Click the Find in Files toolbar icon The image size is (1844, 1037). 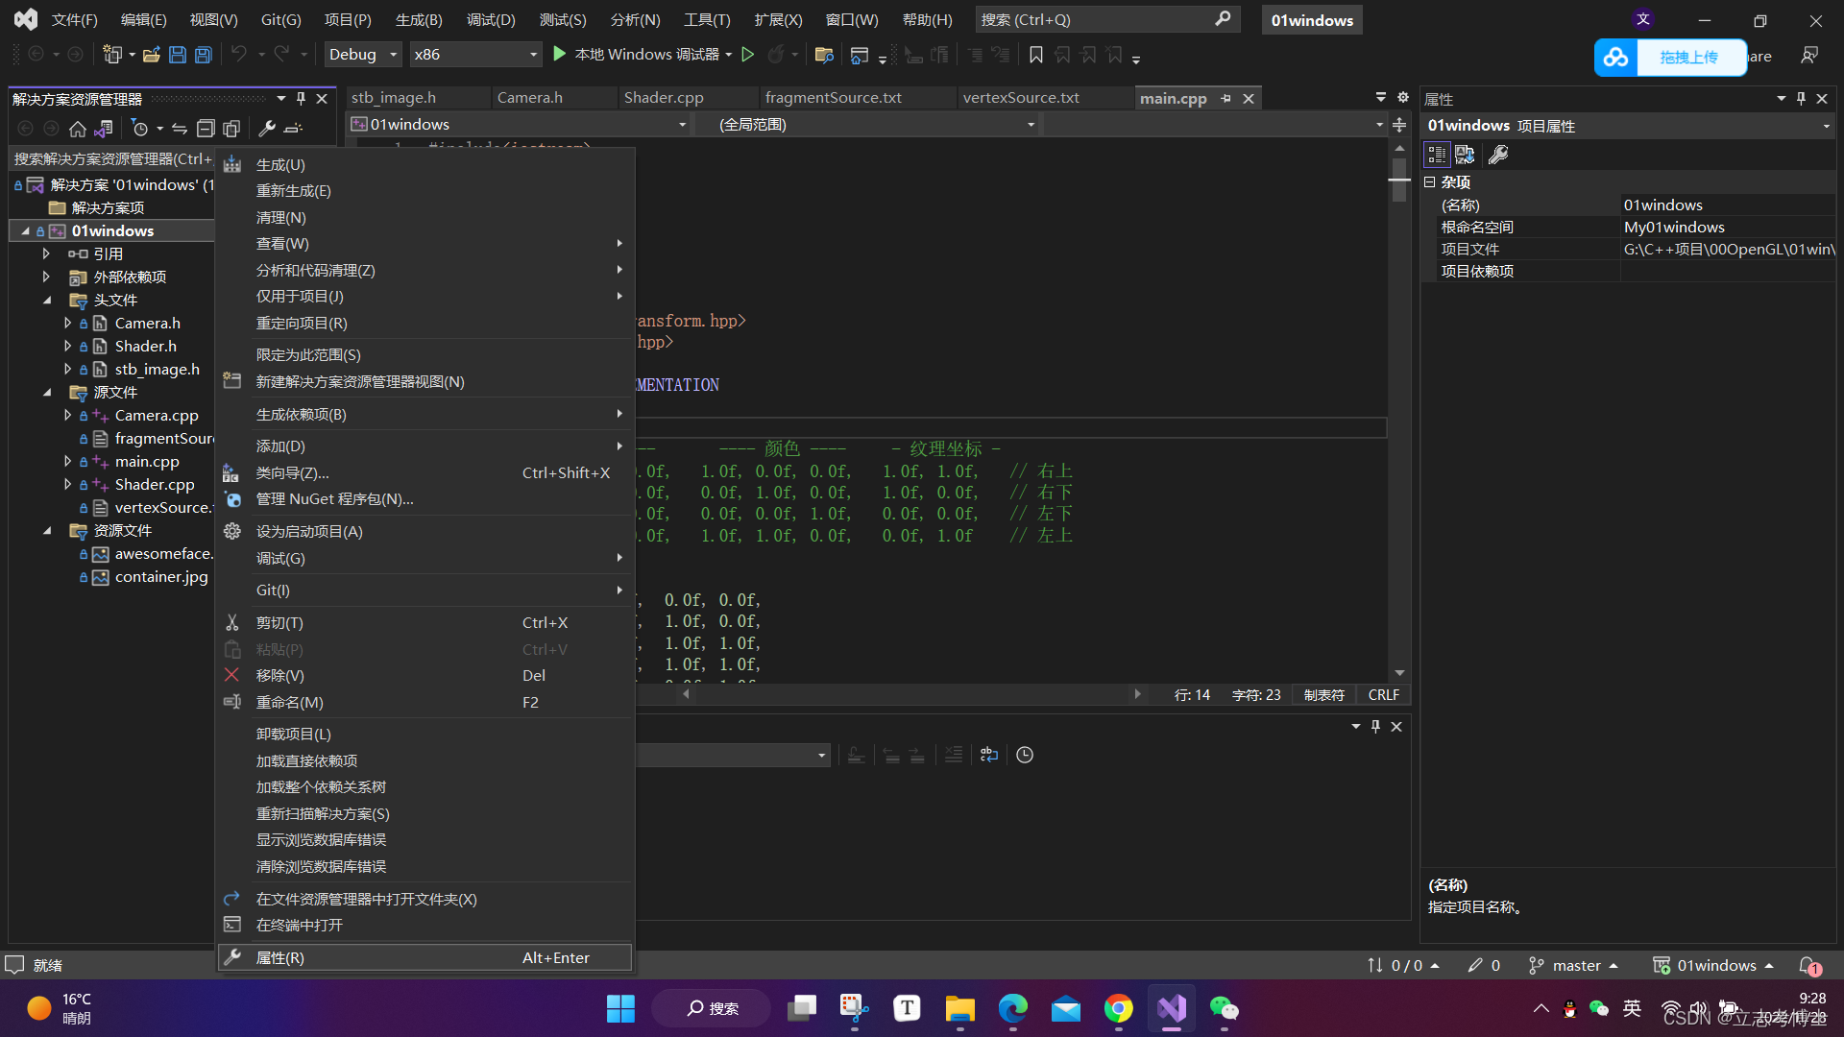pyautogui.click(x=824, y=55)
